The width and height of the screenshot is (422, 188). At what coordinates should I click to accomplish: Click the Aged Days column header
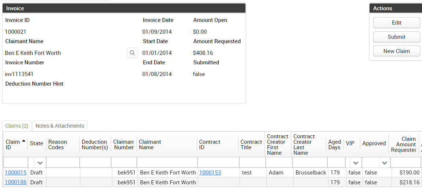tap(334, 144)
